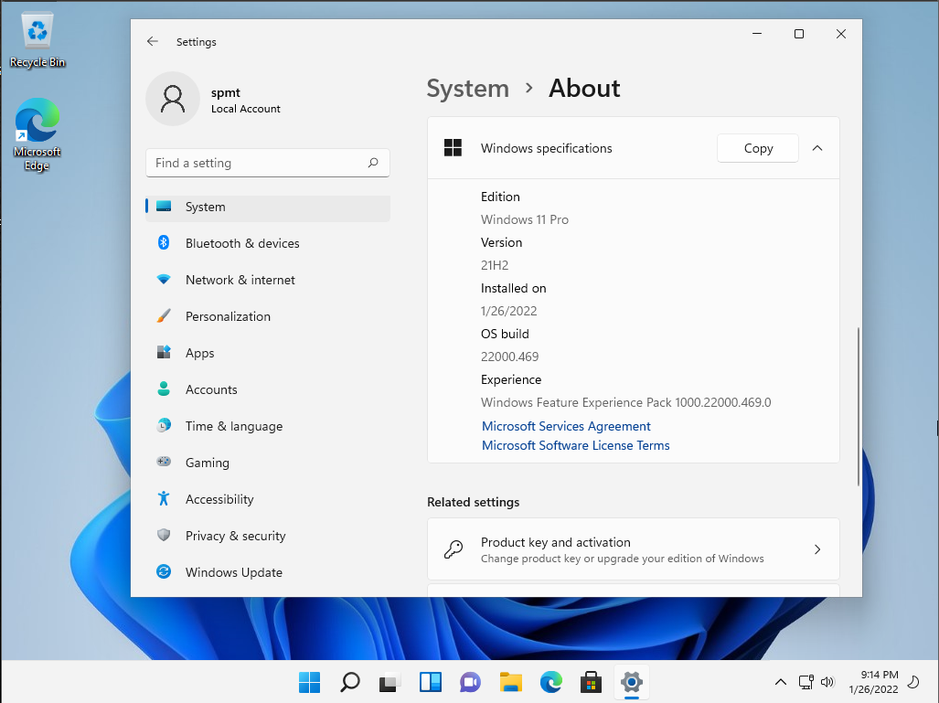Open Product key and activation settings

pos(634,549)
